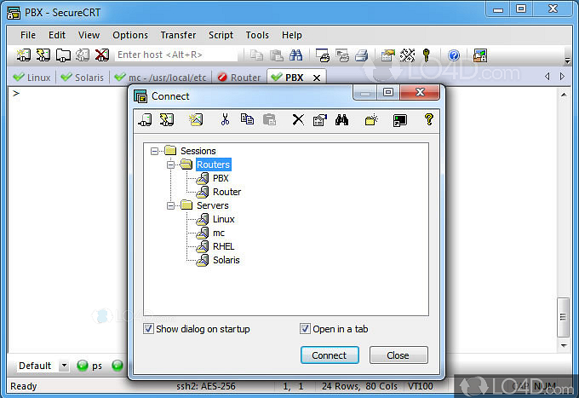579x398 pixels.
Task: Click terminal vertical scrollbar thumb
Action: (x=563, y=317)
